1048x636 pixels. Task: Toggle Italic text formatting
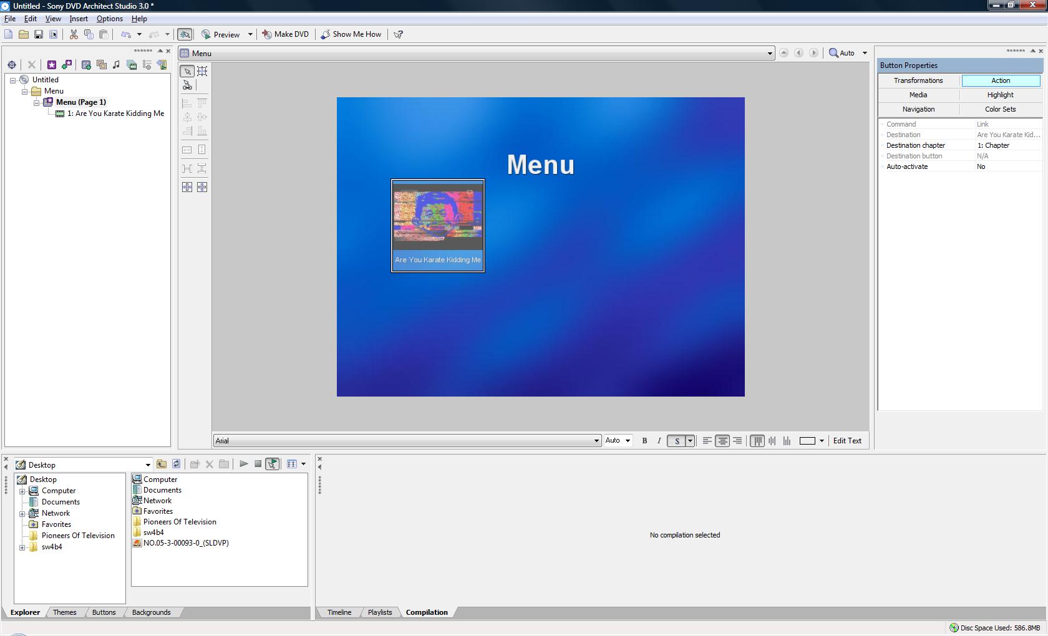tap(659, 441)
